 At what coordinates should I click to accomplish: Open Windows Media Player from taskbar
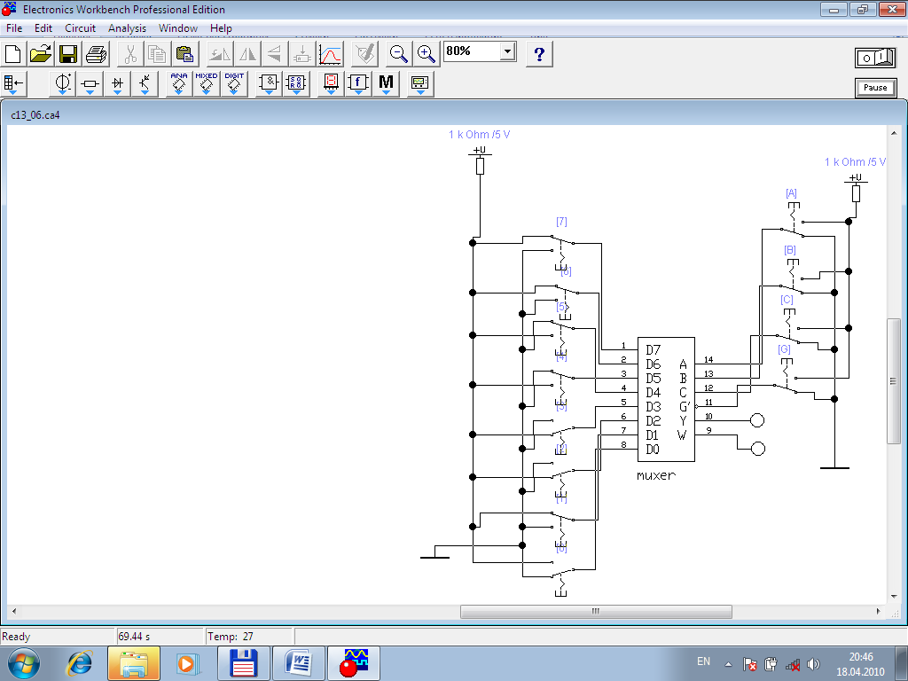[x=186, y=663]
